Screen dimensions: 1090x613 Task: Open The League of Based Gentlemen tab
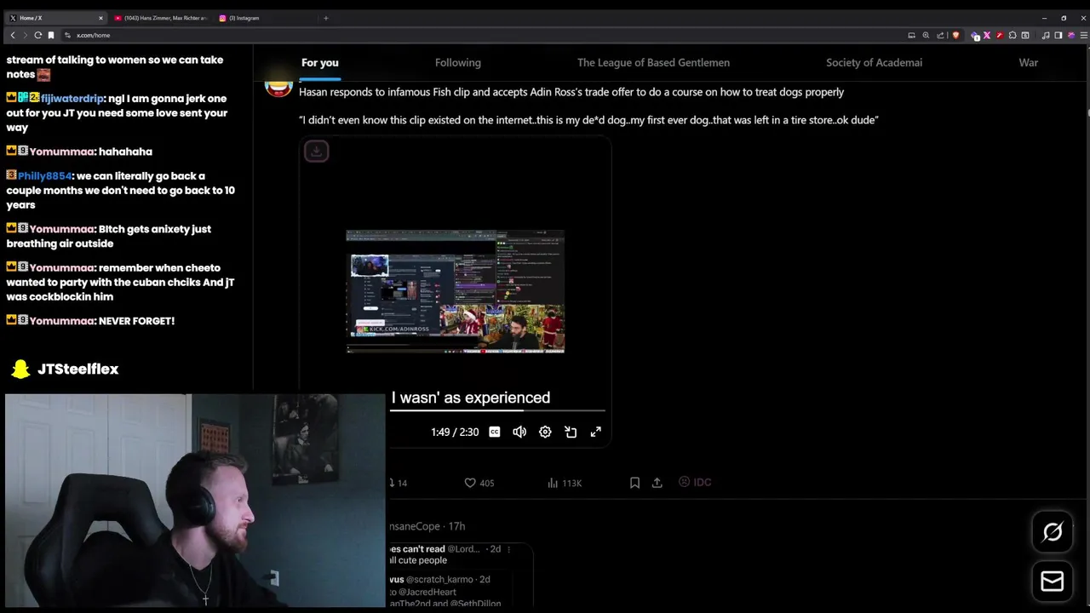pyautogui.click(x=653, y=62)
